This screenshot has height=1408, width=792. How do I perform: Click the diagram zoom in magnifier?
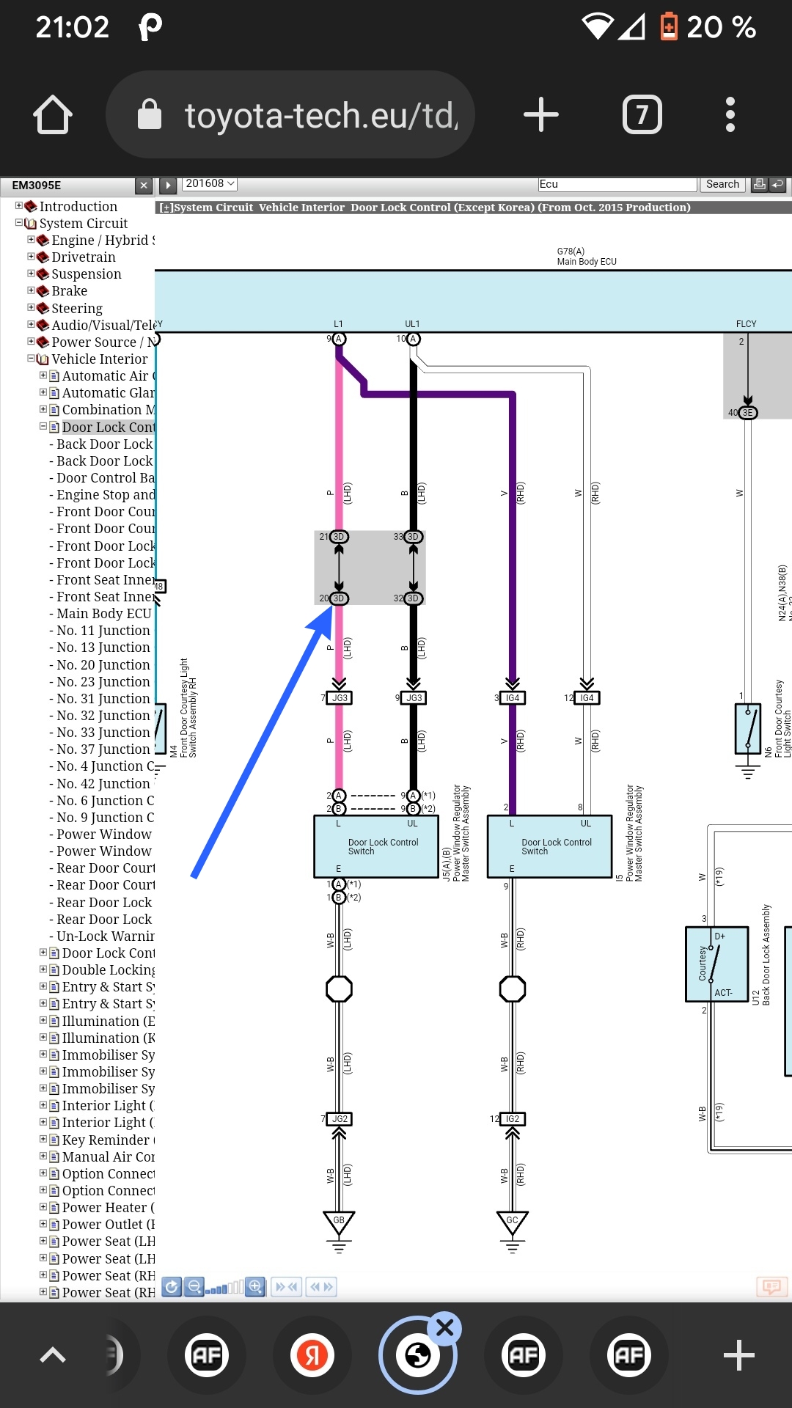pyautogui.click(x=255, y=1286)
